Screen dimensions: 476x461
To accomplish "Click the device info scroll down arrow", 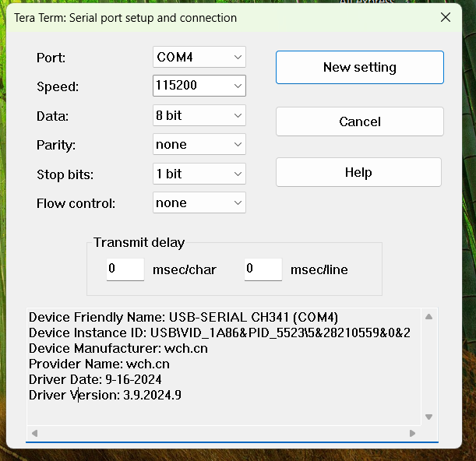I will click(428, 417).
